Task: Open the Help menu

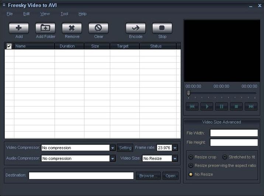Action: tap(82, 14)
